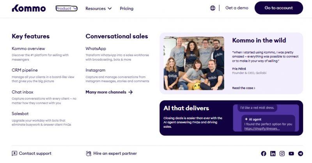The image size is (312, 163).
Task: Open YouTube social icon
Action: (291, 154)
